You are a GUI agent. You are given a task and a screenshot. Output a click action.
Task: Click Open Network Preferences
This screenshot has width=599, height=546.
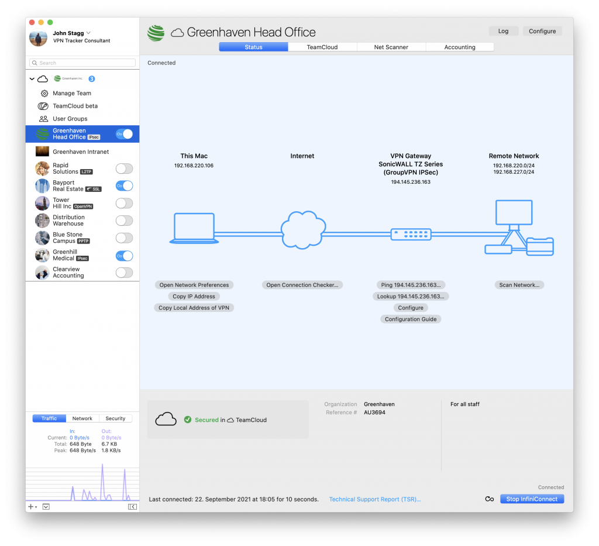click(194, 285)
